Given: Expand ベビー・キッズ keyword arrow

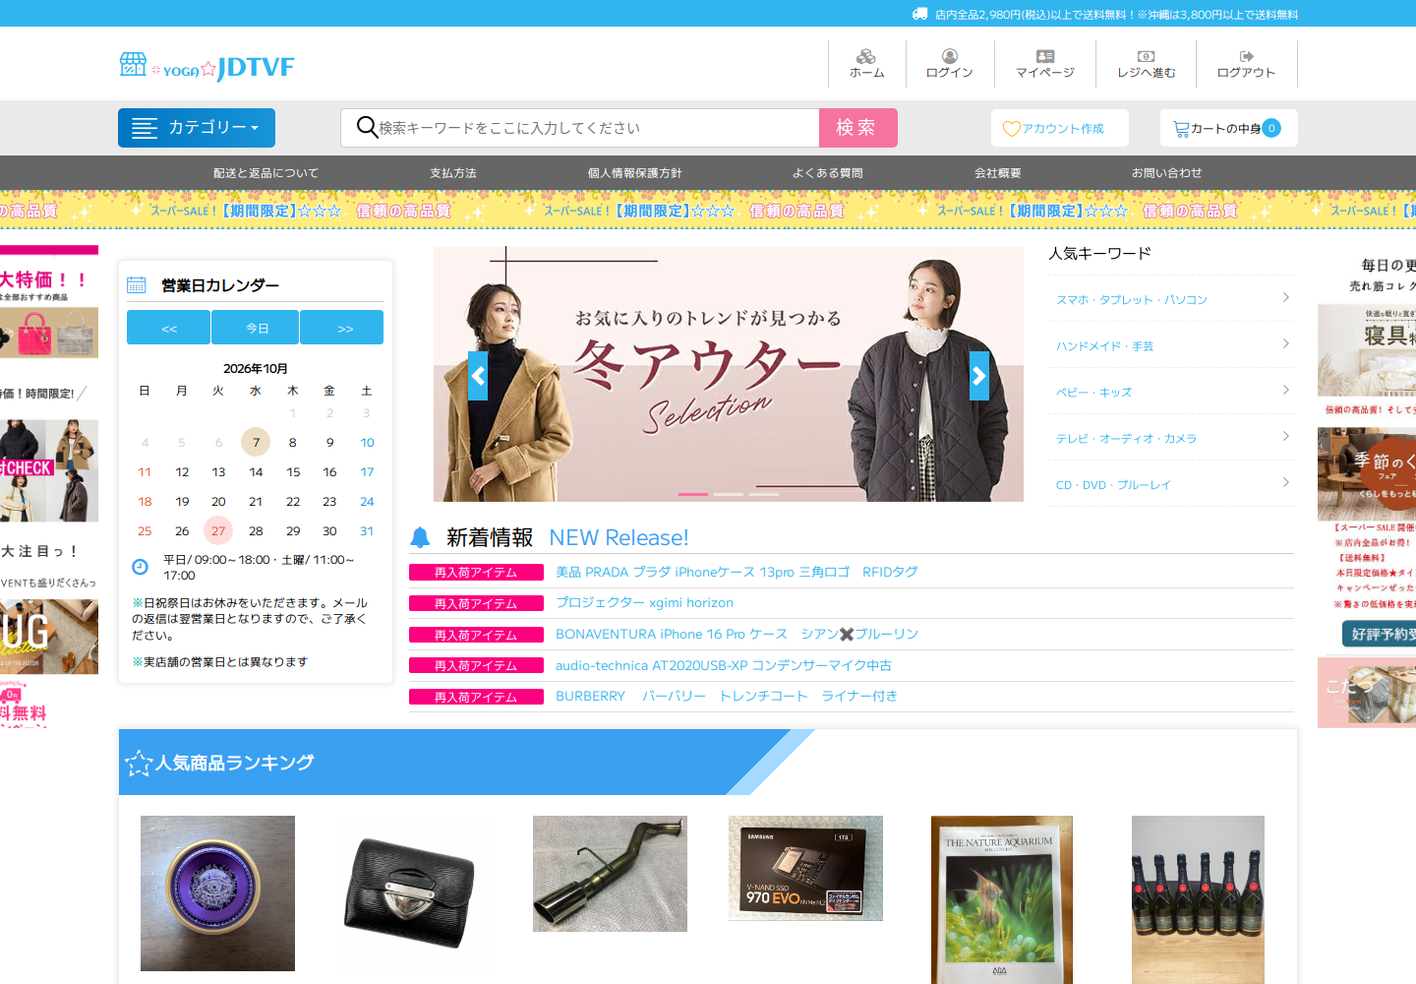Looking at the screenshot, I should 1286,391.
